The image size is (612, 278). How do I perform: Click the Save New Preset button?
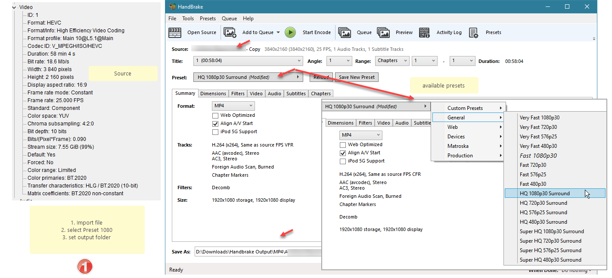[357, 77]
